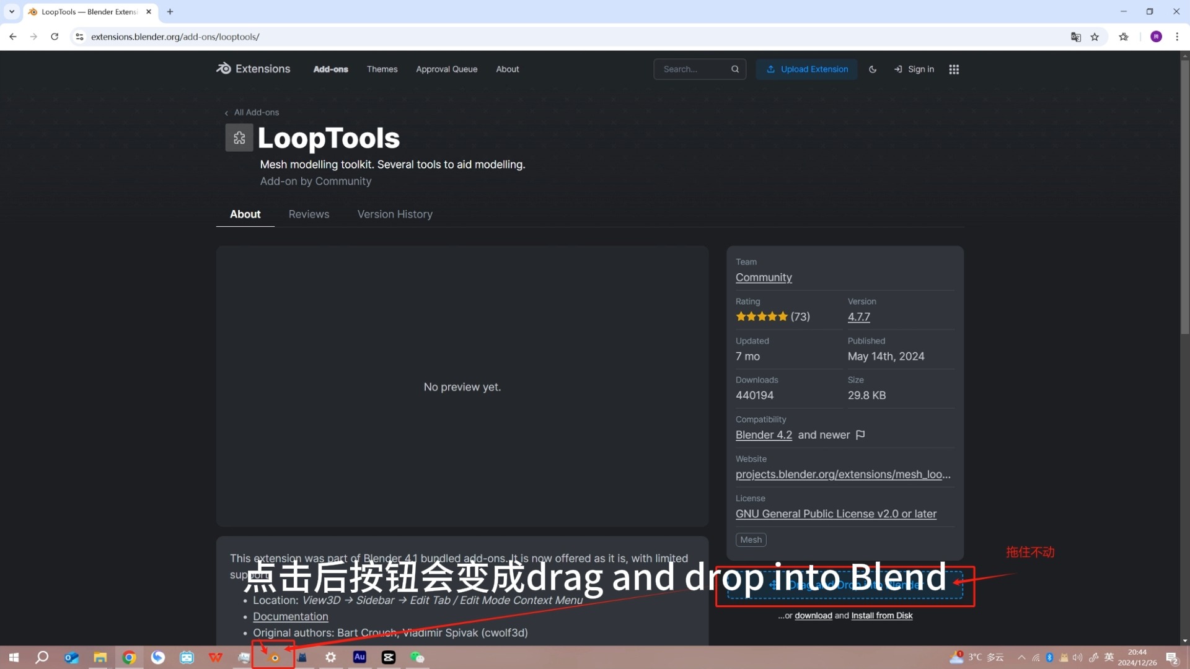Open the Documentation link
This screenshot has width=1190, height=669.
[x=291, y=616]
